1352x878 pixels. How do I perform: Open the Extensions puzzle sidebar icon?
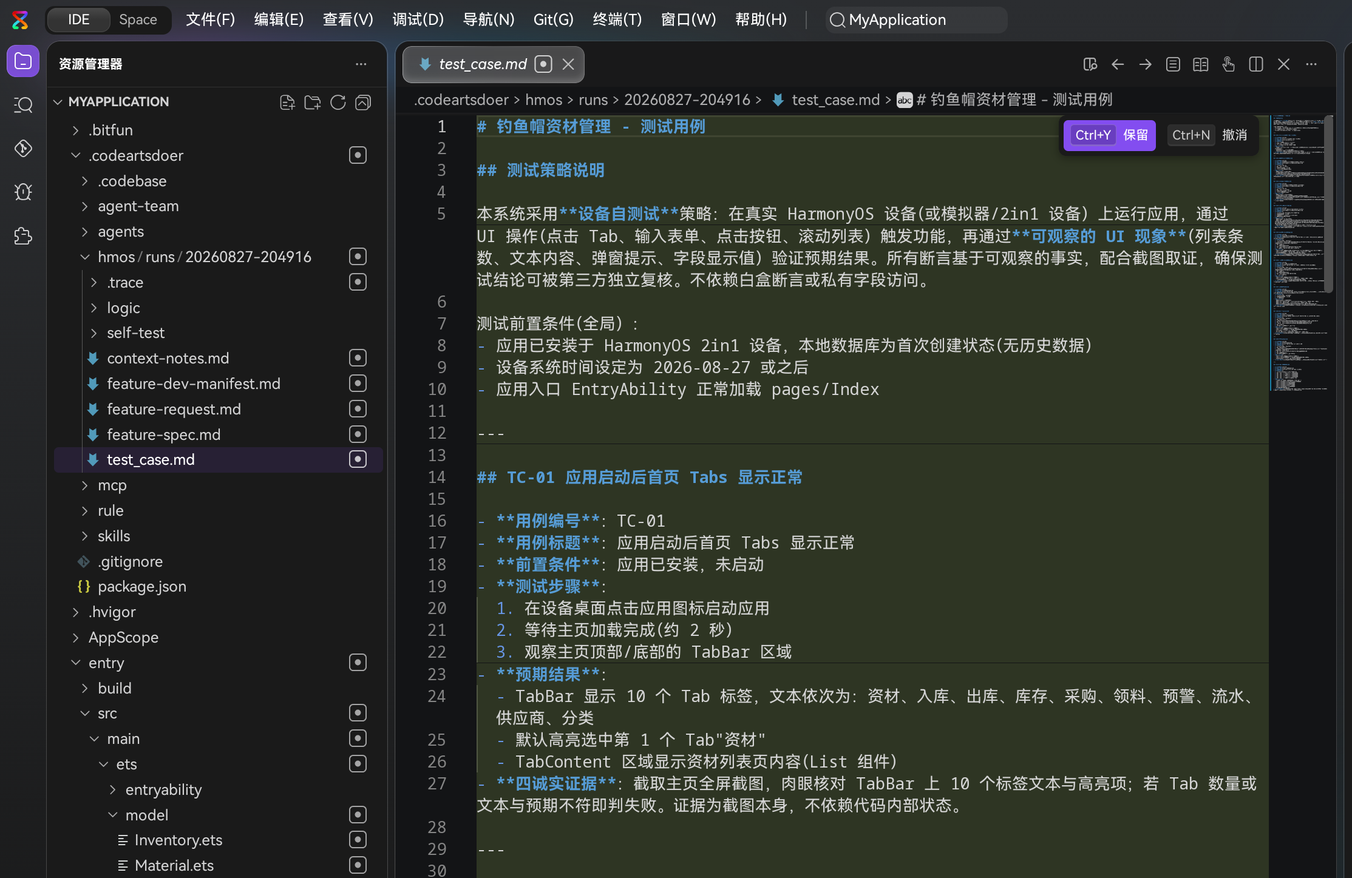coord(23,236)
